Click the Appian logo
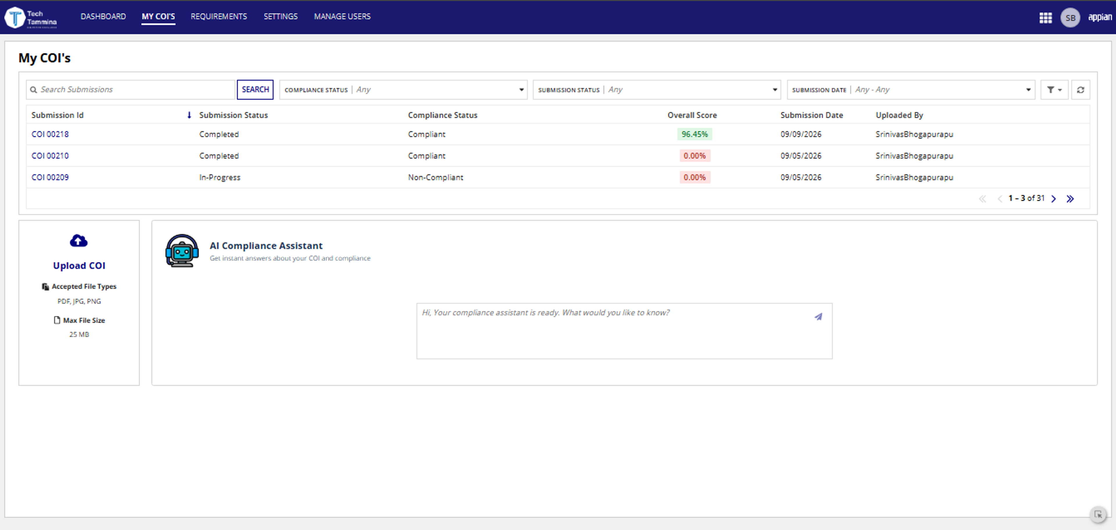The height and width of the screenshot is (530, 1116). click(1100, 17)
